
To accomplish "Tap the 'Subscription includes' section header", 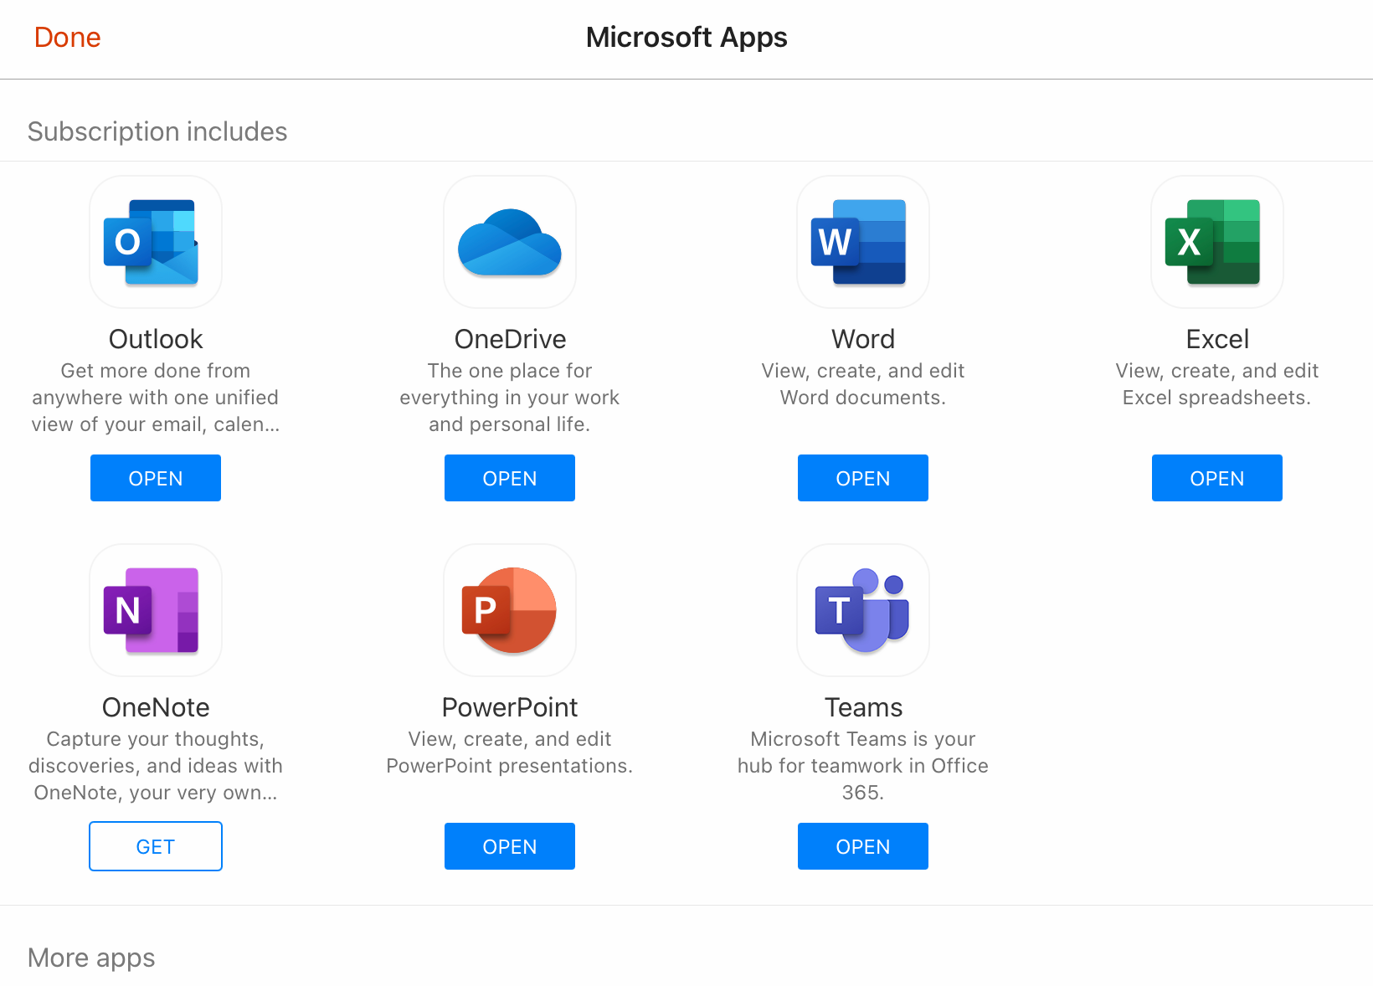I will (x=157, y=131).
